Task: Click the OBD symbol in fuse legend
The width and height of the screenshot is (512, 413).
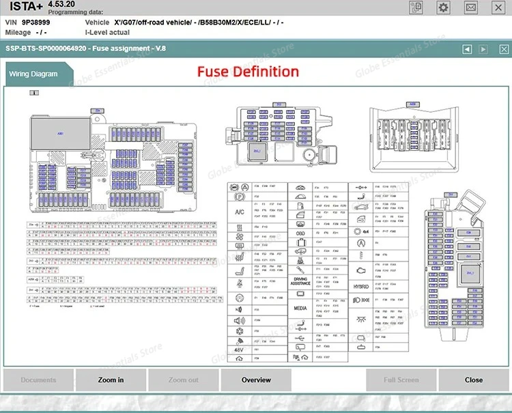Action: click(300, 233)
